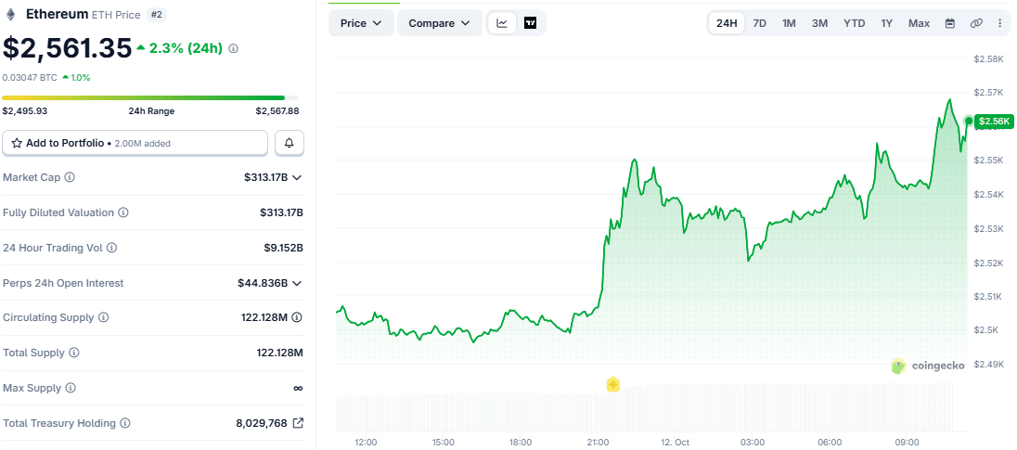
Task: Open the calendar date range picker
Action: 950,23
